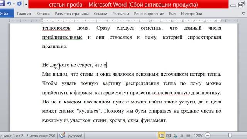
Task: Click the underlined word теплопотерь
Action: pyautogui.click(x=56, y=28)
